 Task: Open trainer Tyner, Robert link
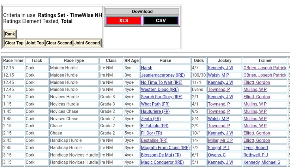pos(256,148)
